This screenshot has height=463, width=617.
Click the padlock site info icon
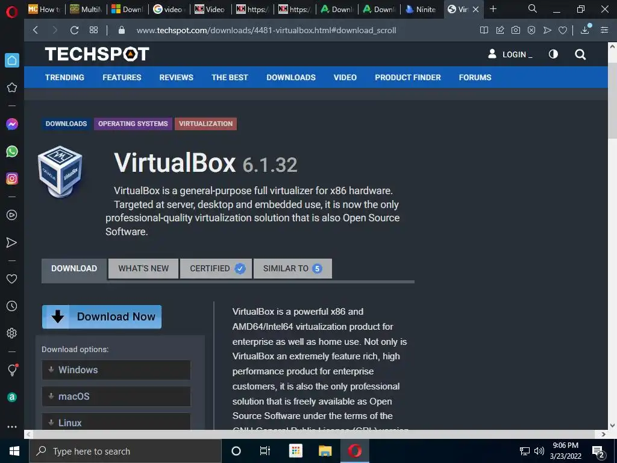pyautogui.click(x=122, y=30)
